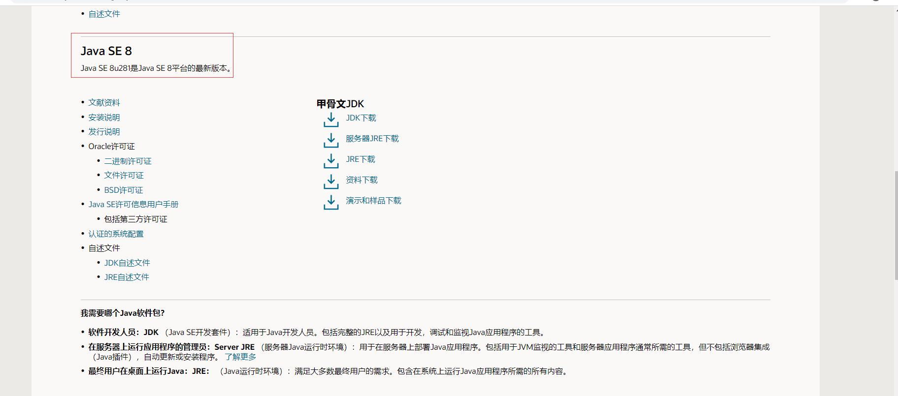Screen dimensions: 898x396
Task: Click the 甲骨文JDK heading
Action: pyautogui.click(x=340, y=104)
